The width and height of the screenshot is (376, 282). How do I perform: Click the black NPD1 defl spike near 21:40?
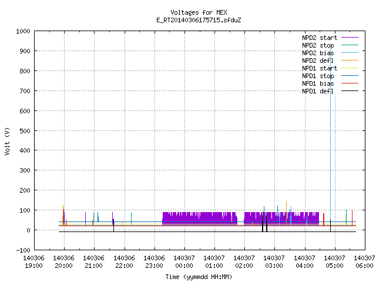[113, 226]
